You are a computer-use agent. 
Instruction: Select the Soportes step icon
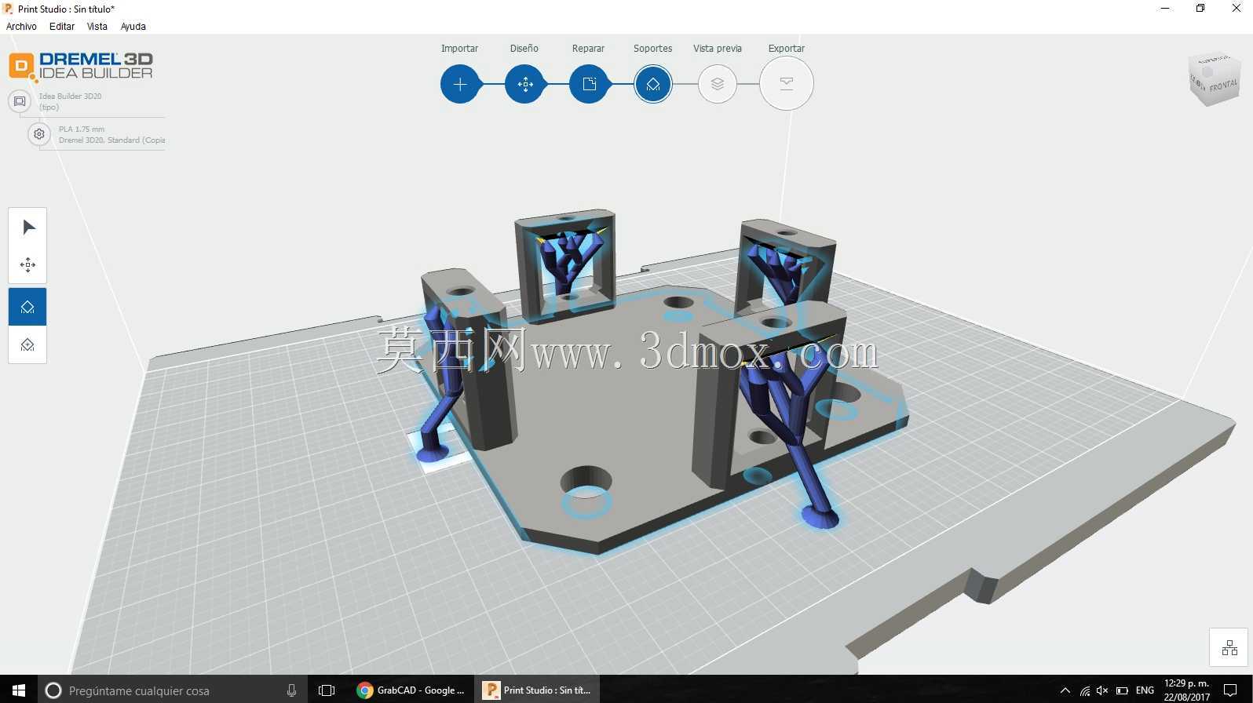pyautogui.click(x=653, y=84)
